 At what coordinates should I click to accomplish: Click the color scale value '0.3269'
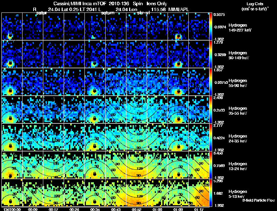(220, 55)
